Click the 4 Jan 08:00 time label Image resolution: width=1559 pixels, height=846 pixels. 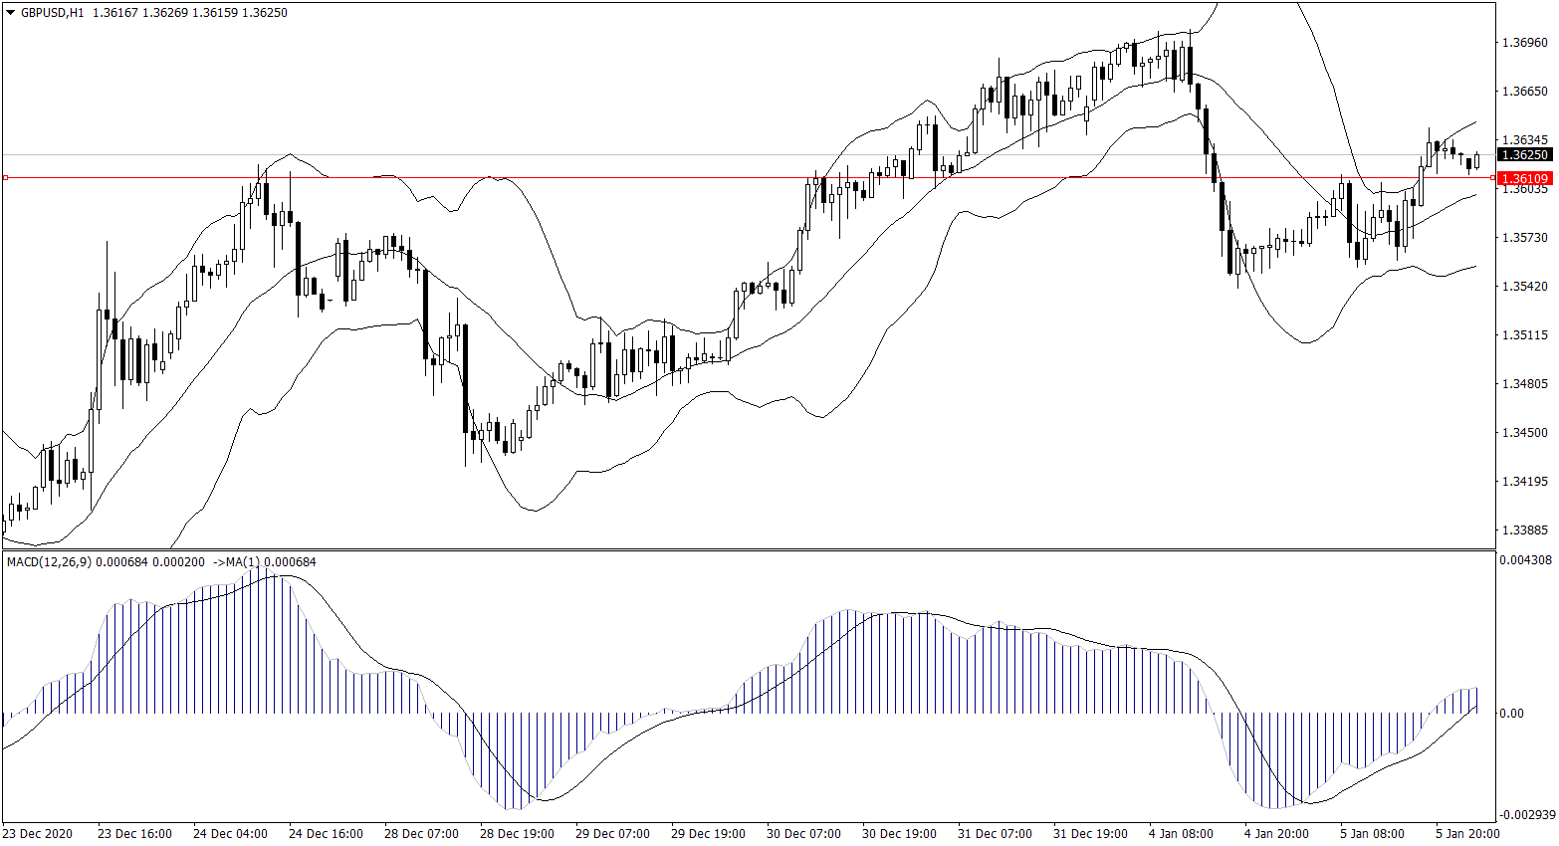tap(1181, 834)
